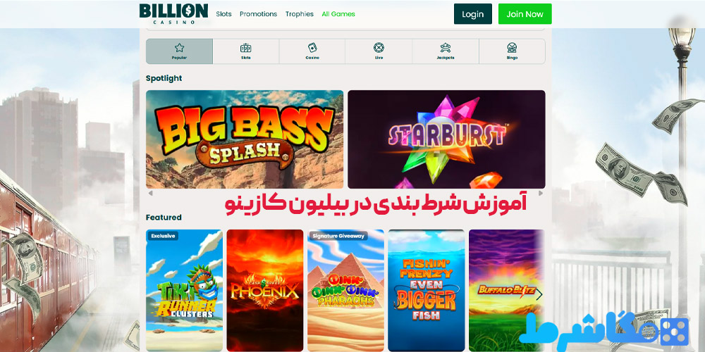705x352 pixels.
Task: Select the Live roulette icon category
Action: 379,51
